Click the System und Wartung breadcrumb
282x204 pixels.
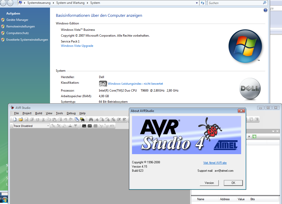point(70,3)
